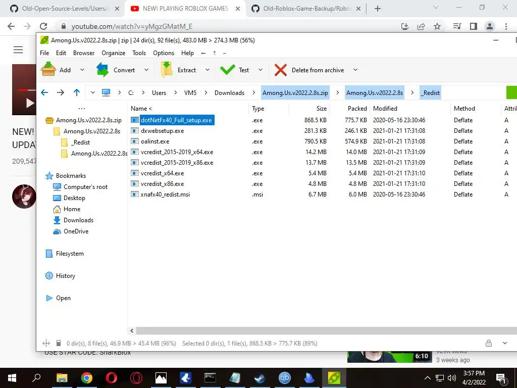Expand the status bar chevron at bottom right

coord(505,343)
